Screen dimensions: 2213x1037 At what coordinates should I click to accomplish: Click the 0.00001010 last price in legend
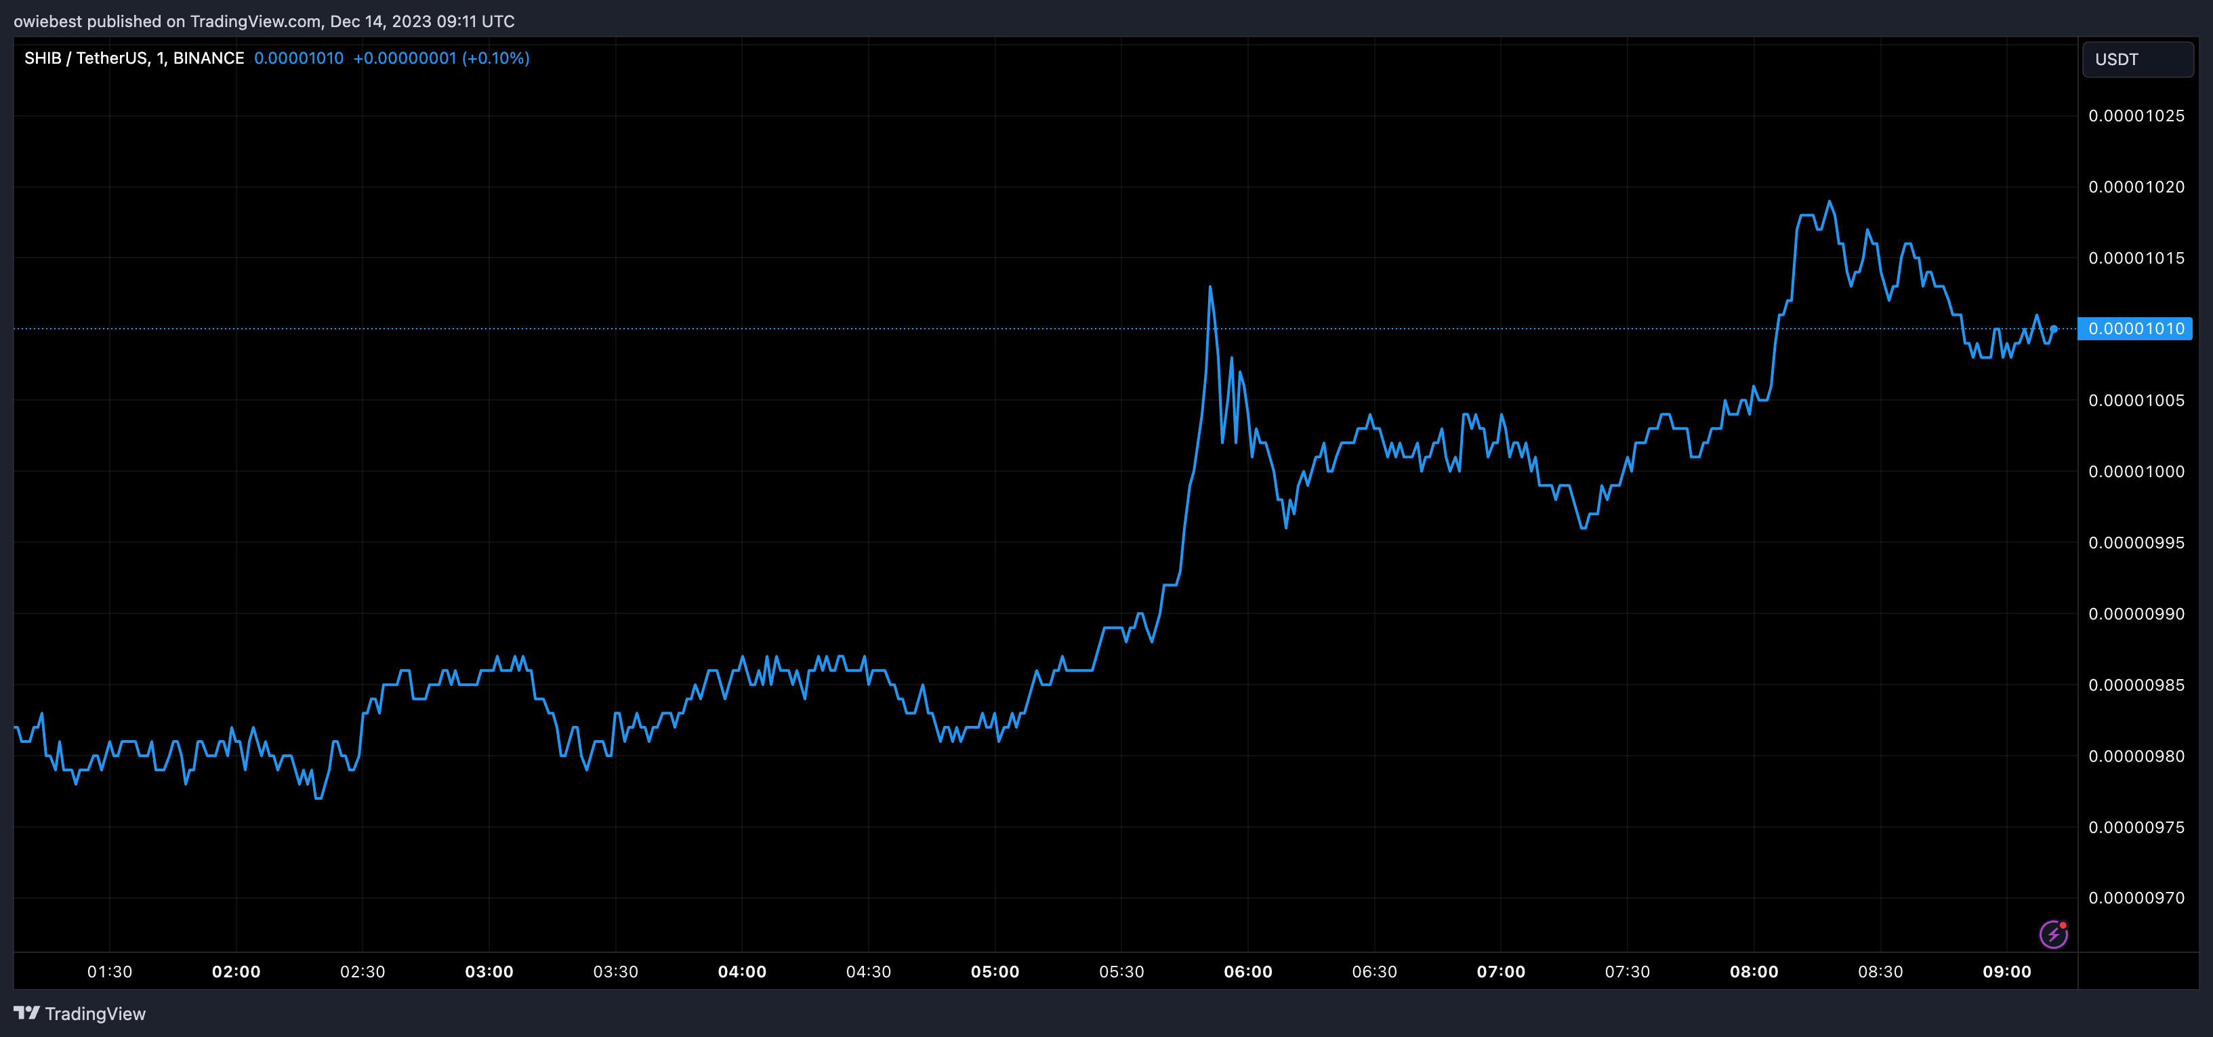click(x=298, y=58)
